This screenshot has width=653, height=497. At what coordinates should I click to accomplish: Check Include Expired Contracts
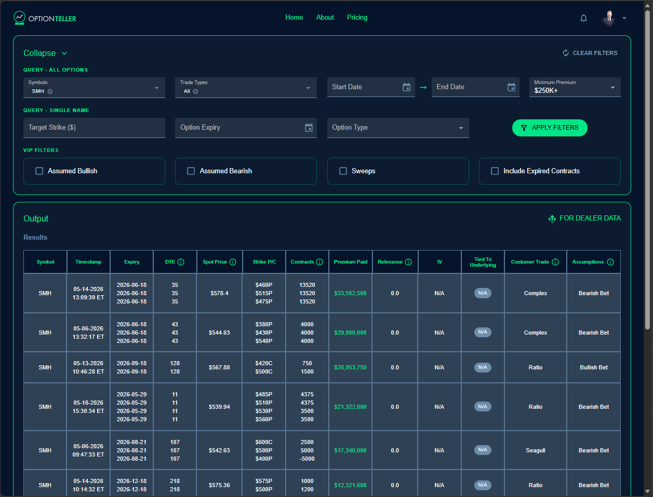(495, 171)
